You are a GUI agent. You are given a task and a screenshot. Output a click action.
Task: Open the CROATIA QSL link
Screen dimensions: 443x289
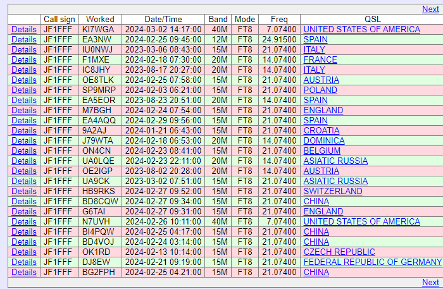tap(321, 131)
